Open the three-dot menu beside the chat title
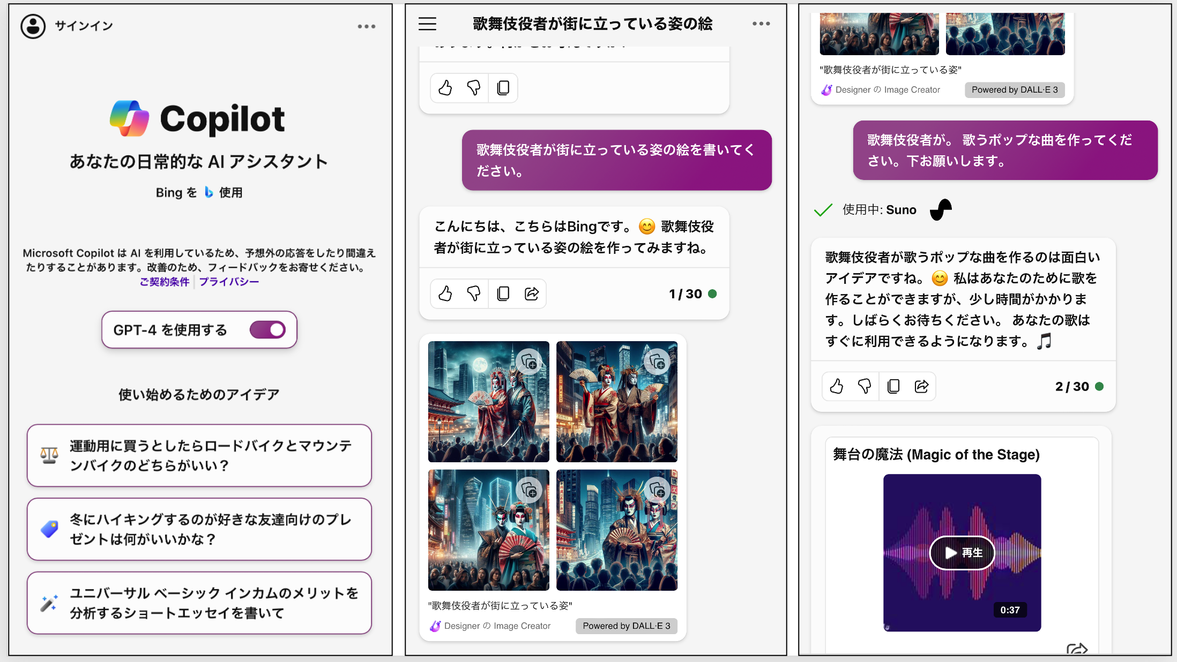Image resolution: width=1177 pixels, height=662 pixels. tap(761, 24)
